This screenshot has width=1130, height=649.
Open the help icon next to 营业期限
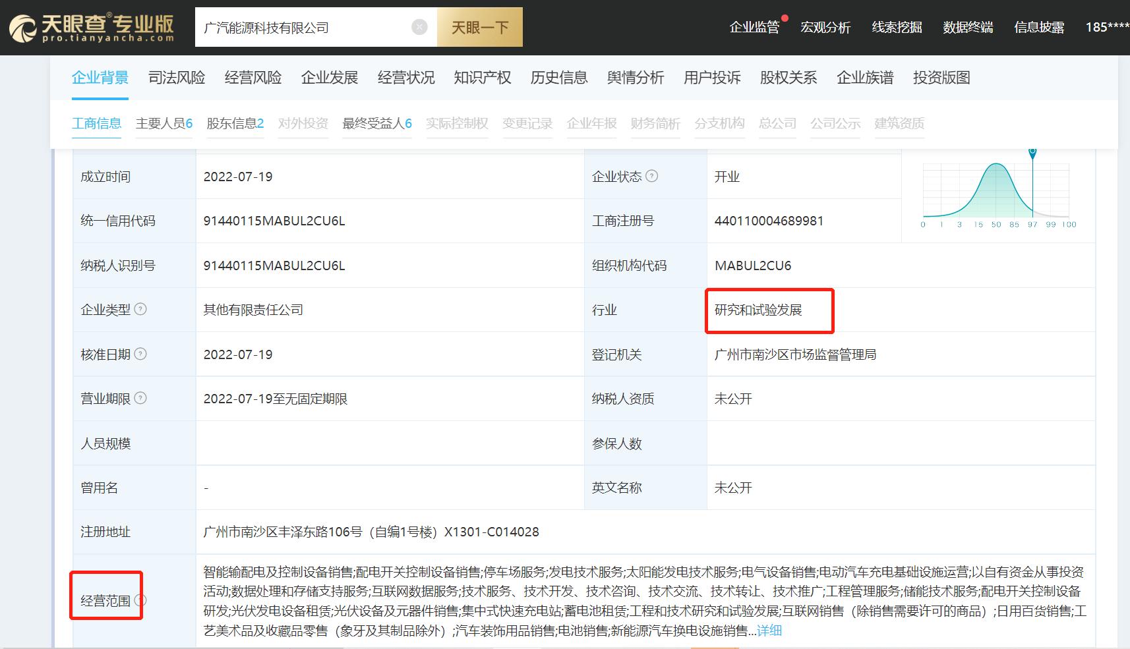pos(140,398)
